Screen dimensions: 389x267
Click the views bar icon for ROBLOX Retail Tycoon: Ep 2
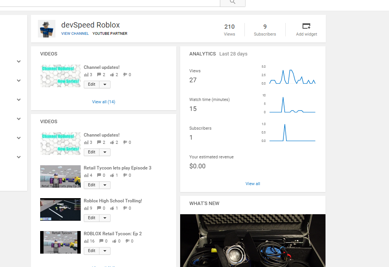click(x=86, y=241)
